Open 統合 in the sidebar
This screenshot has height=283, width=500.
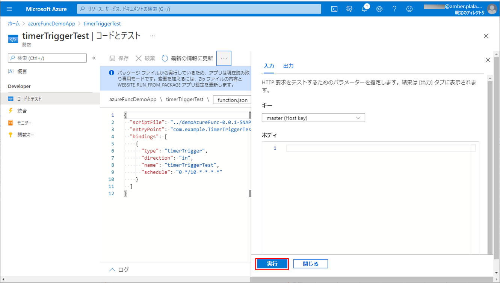click(x=22, y=111)
